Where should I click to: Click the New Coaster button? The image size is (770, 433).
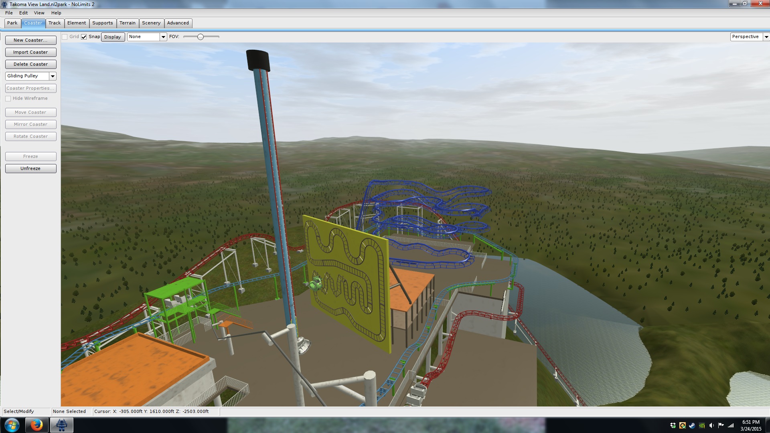[x=30, y=40]
